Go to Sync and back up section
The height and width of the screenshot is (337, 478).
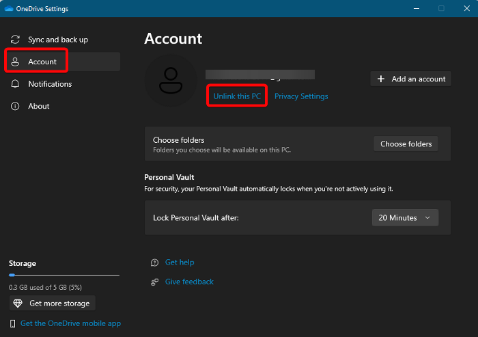tap(58, 40)
